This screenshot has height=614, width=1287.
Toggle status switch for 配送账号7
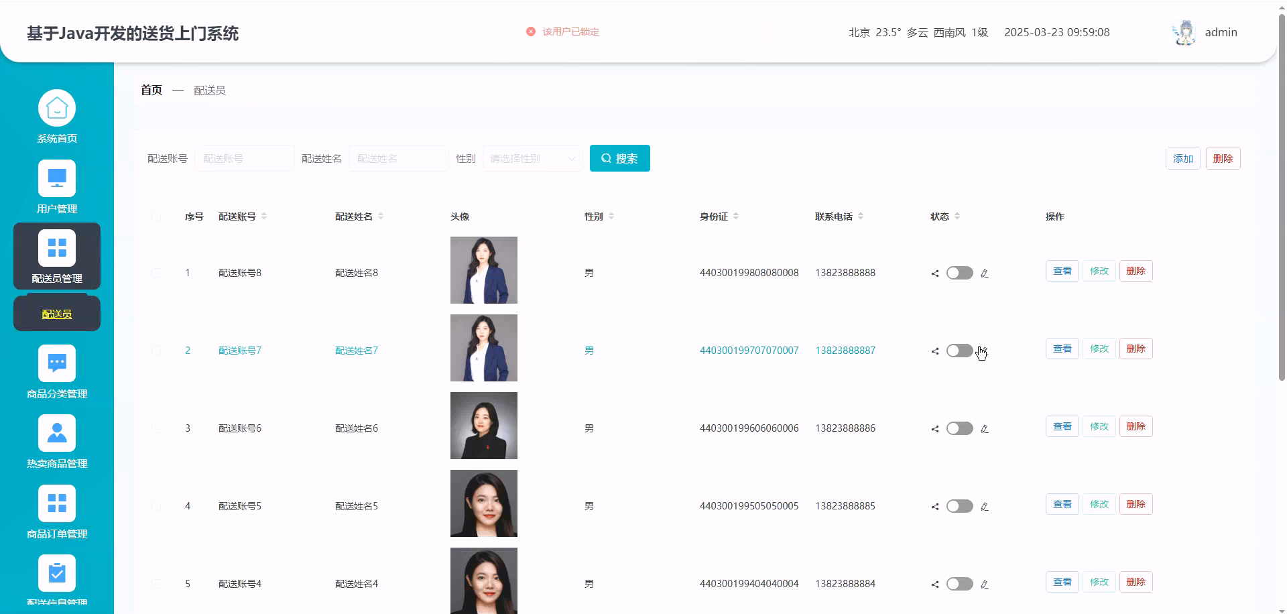(959, 351)
